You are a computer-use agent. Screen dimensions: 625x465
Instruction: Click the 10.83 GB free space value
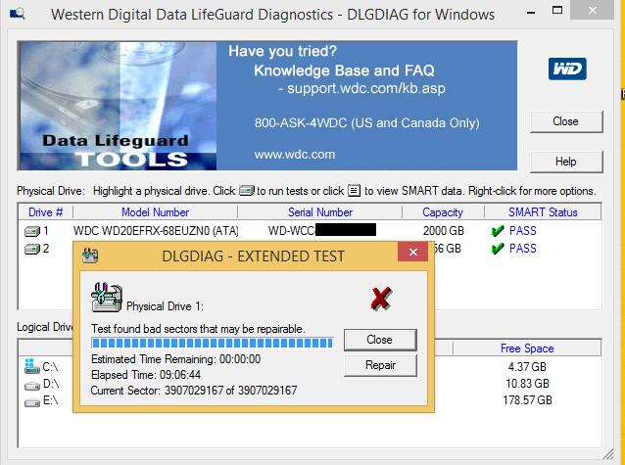(527, 384)
